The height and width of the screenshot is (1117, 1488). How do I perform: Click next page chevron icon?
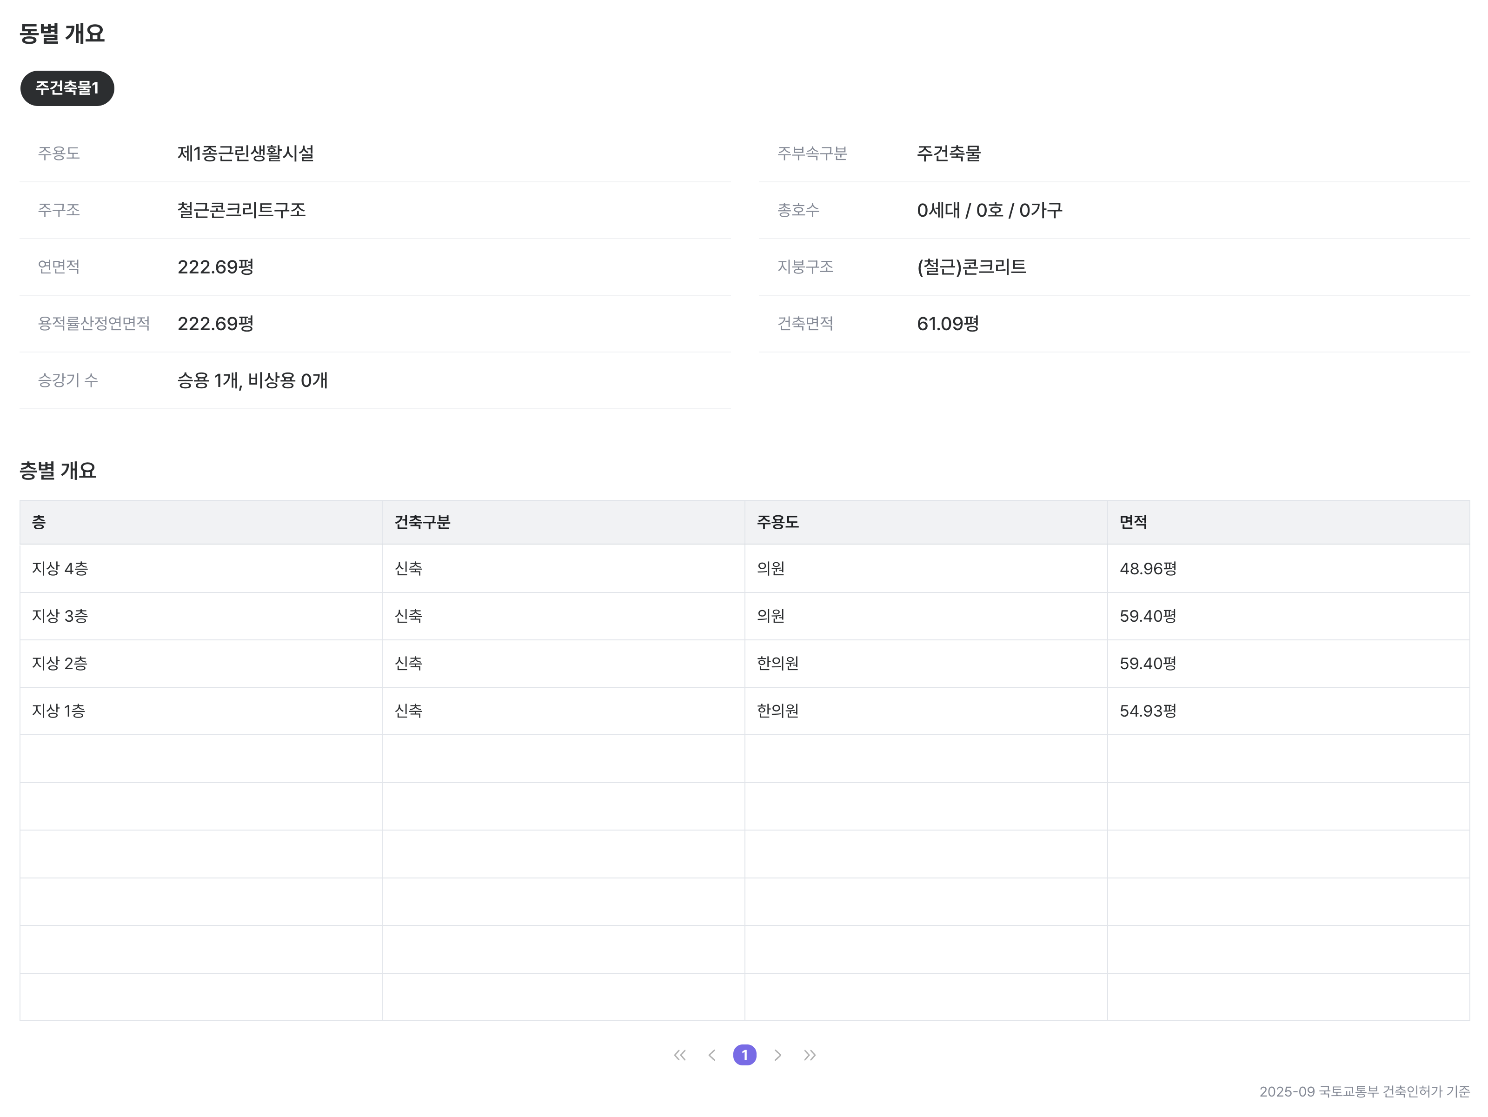(x=777, y=1055)
